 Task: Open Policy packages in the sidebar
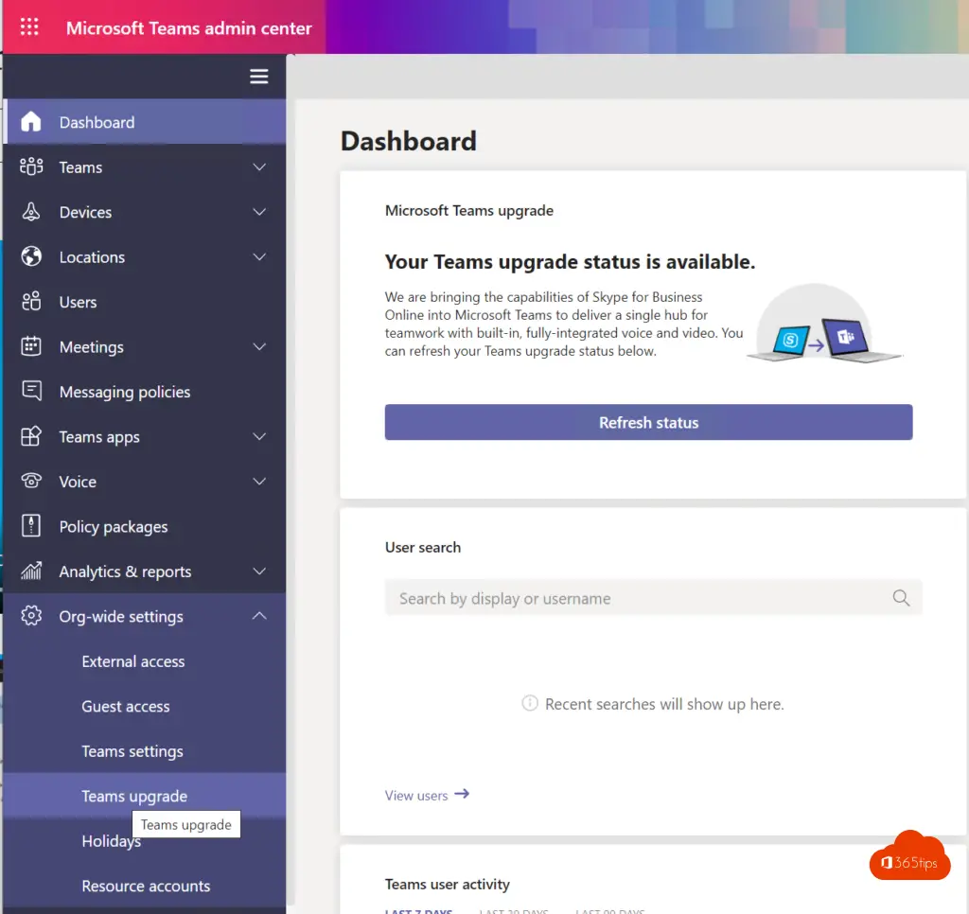pos(145,526)
